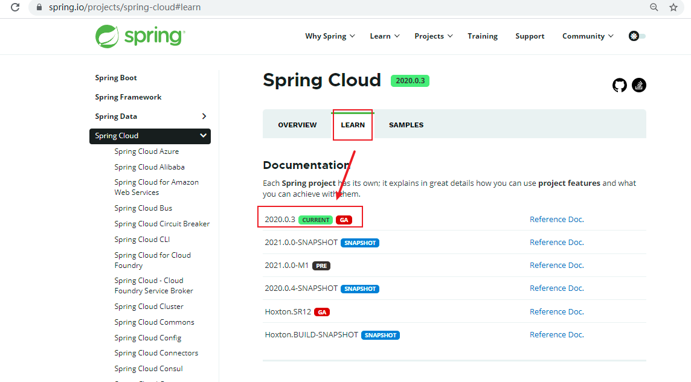Open Spring Cloud Circuit Breaker

coord(162,224)
